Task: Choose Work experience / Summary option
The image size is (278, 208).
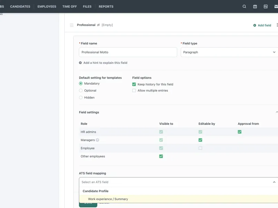Action: pyautogui.click(x=179, y=199)
